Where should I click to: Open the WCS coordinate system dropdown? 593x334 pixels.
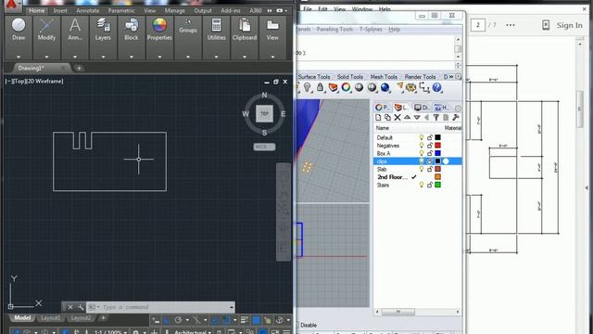(264, 147)
